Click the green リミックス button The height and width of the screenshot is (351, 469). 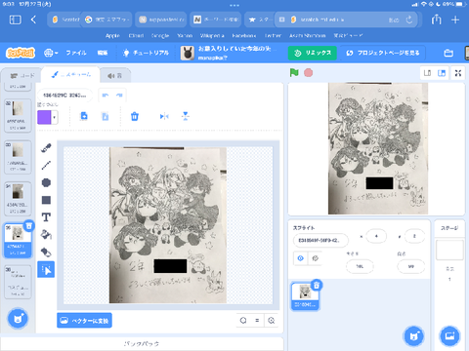312,53
